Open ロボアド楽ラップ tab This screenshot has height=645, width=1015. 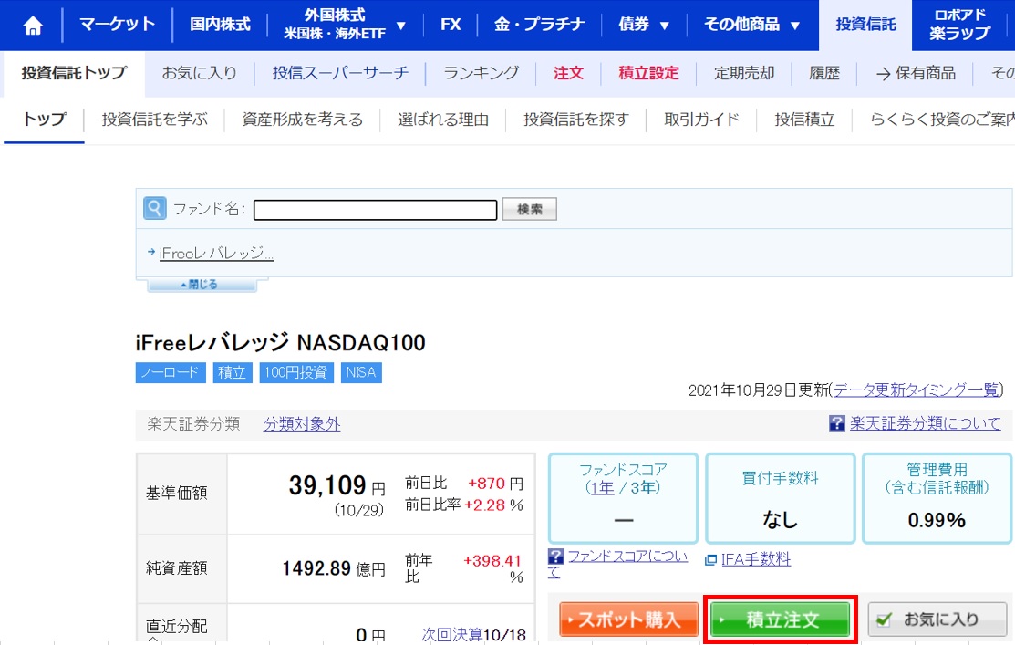960,25
